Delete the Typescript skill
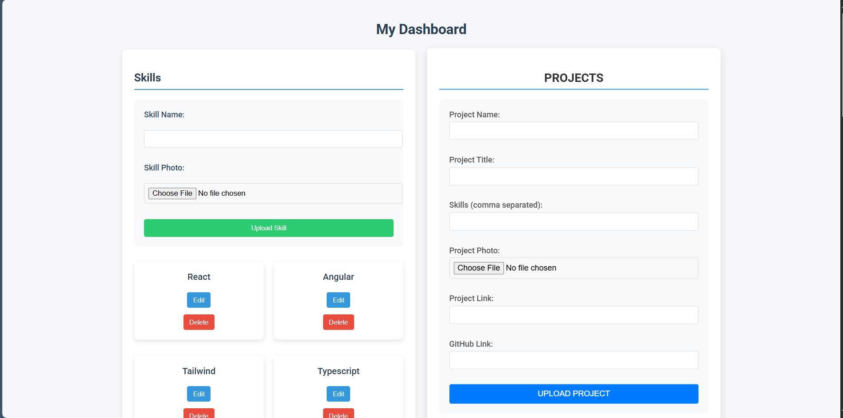 point(338,415)
